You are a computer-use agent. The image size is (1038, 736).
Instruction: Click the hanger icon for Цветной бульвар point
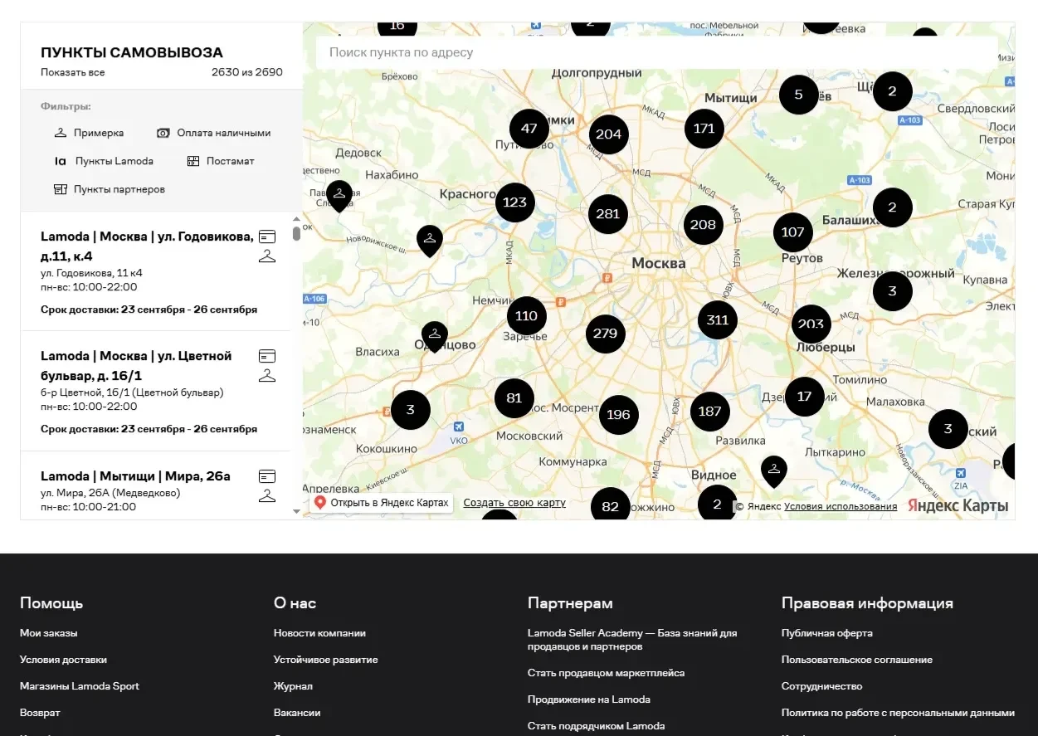(266, 376)
